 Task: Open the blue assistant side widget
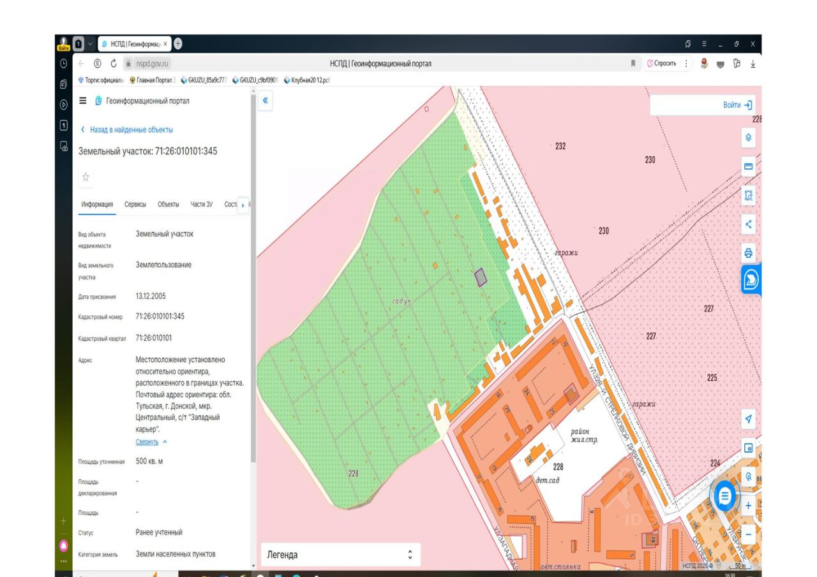click(751, 279)
